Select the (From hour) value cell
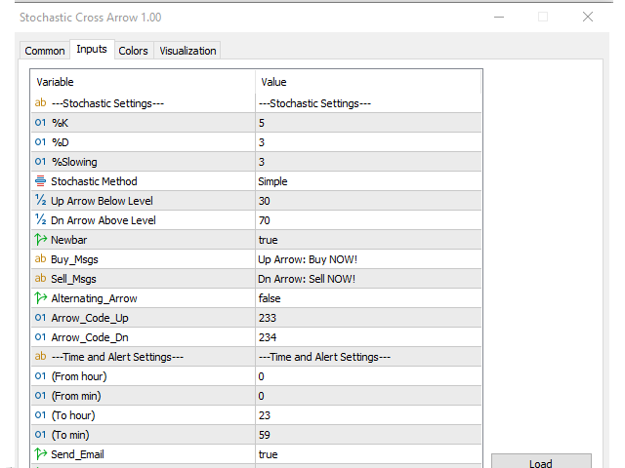This screenshot has width=625, height=468. 368,376
